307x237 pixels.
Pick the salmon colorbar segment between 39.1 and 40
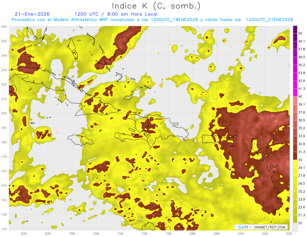[295, 100]
